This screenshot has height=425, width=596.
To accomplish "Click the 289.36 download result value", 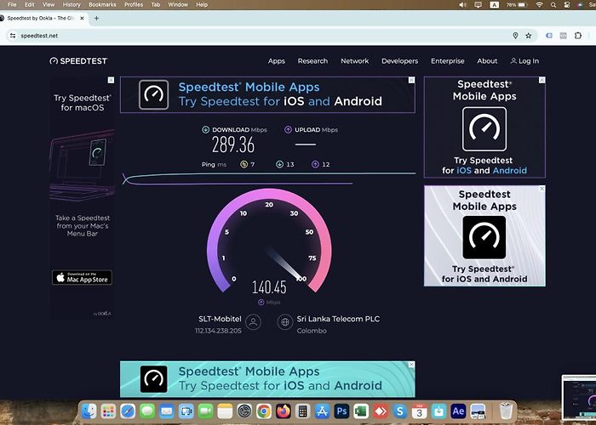I will (x=233, y=145).
